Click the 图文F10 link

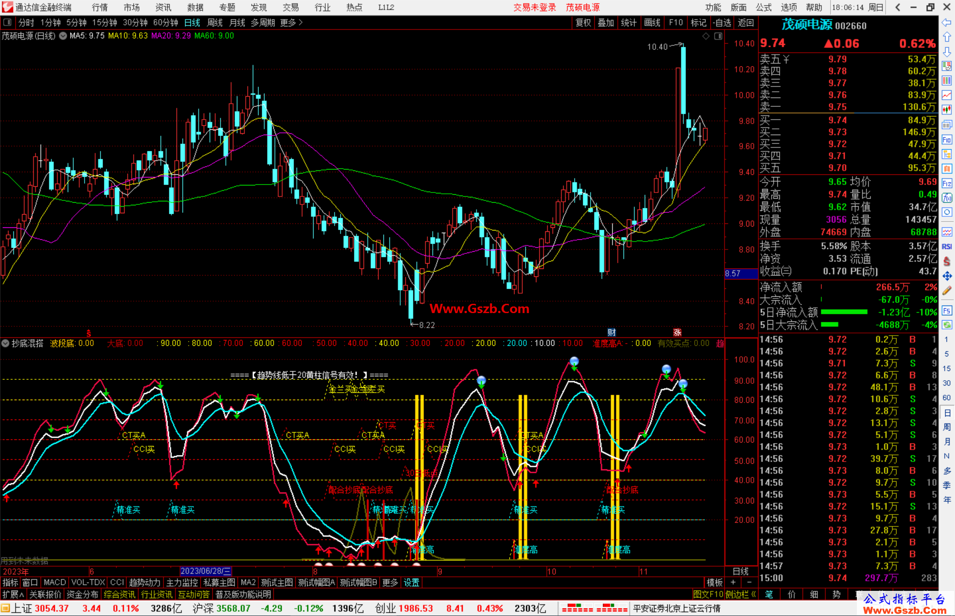click(708, 594)
